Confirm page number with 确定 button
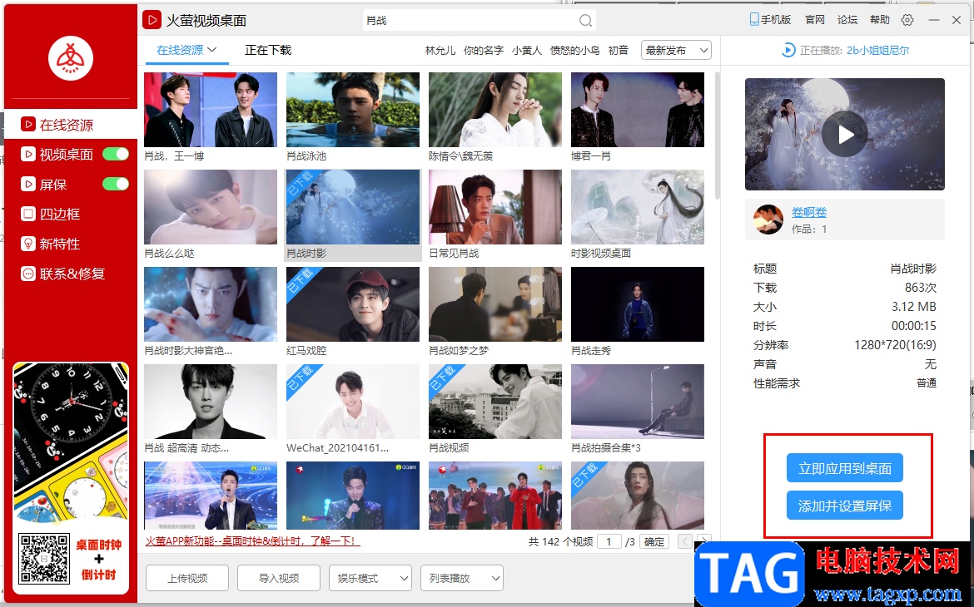The height and width of the screenshot is (607, 974). coord(654,542)
